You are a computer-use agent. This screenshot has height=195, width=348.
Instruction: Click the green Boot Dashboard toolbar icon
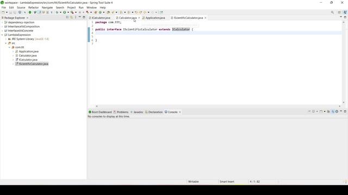(x=30, y=12)
